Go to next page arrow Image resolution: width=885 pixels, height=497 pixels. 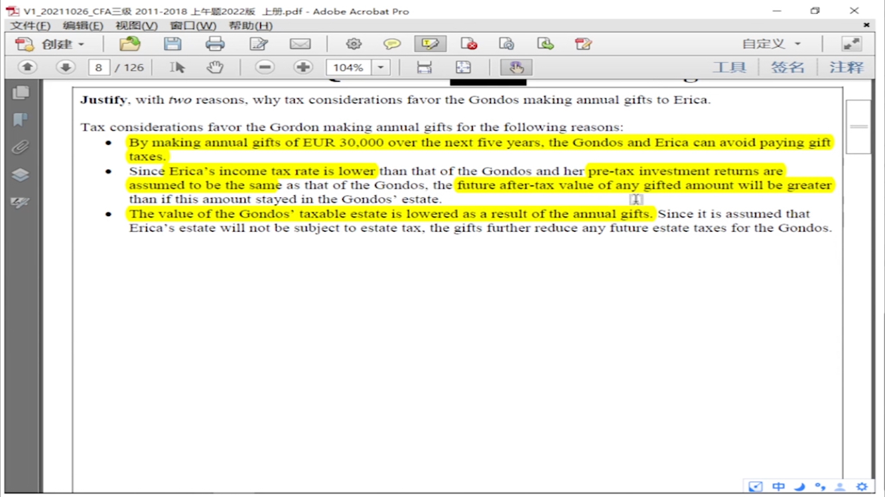[x=65, y=68]
